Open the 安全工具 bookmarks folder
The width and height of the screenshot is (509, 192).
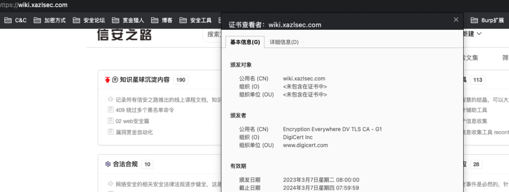pyautogui.click(x=196, y=20)
